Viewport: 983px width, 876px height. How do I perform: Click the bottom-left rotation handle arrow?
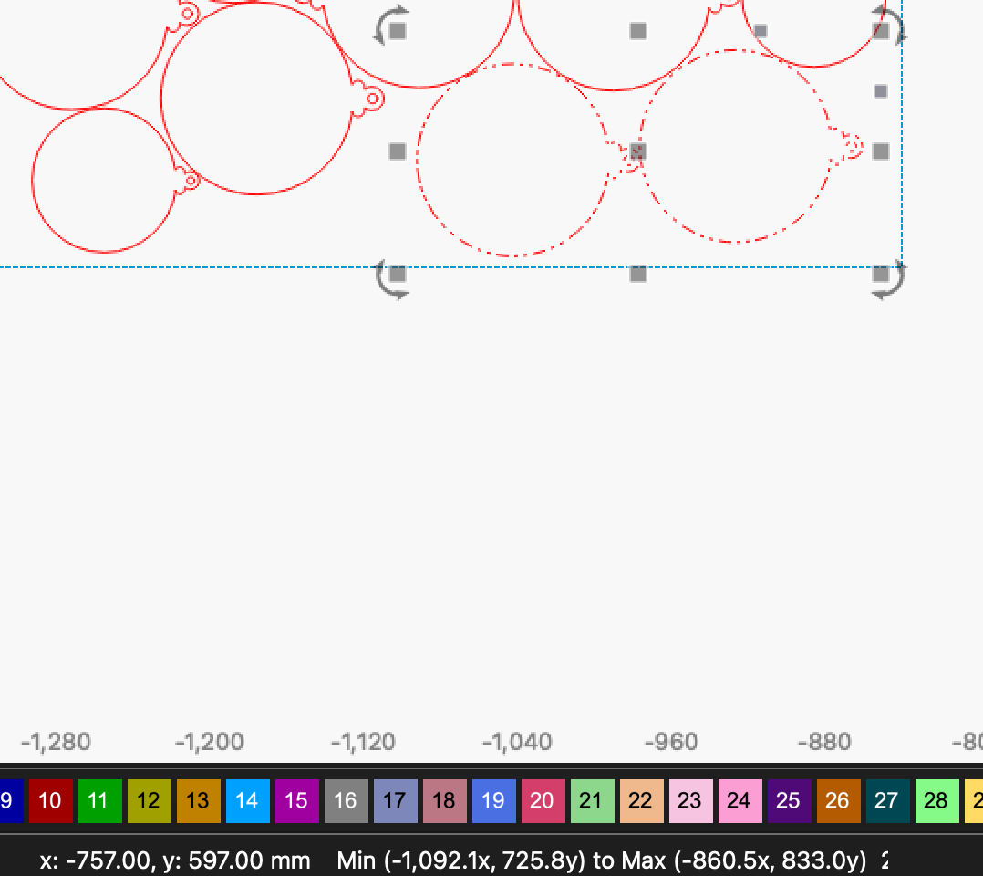387,280
